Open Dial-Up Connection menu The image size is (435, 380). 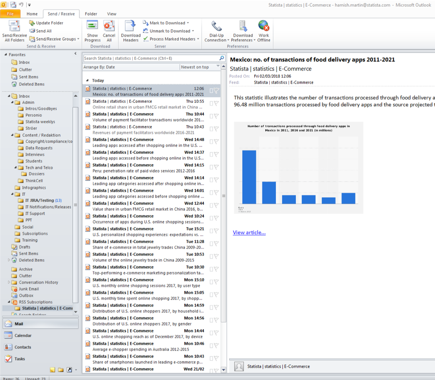[x=217, y=31]
